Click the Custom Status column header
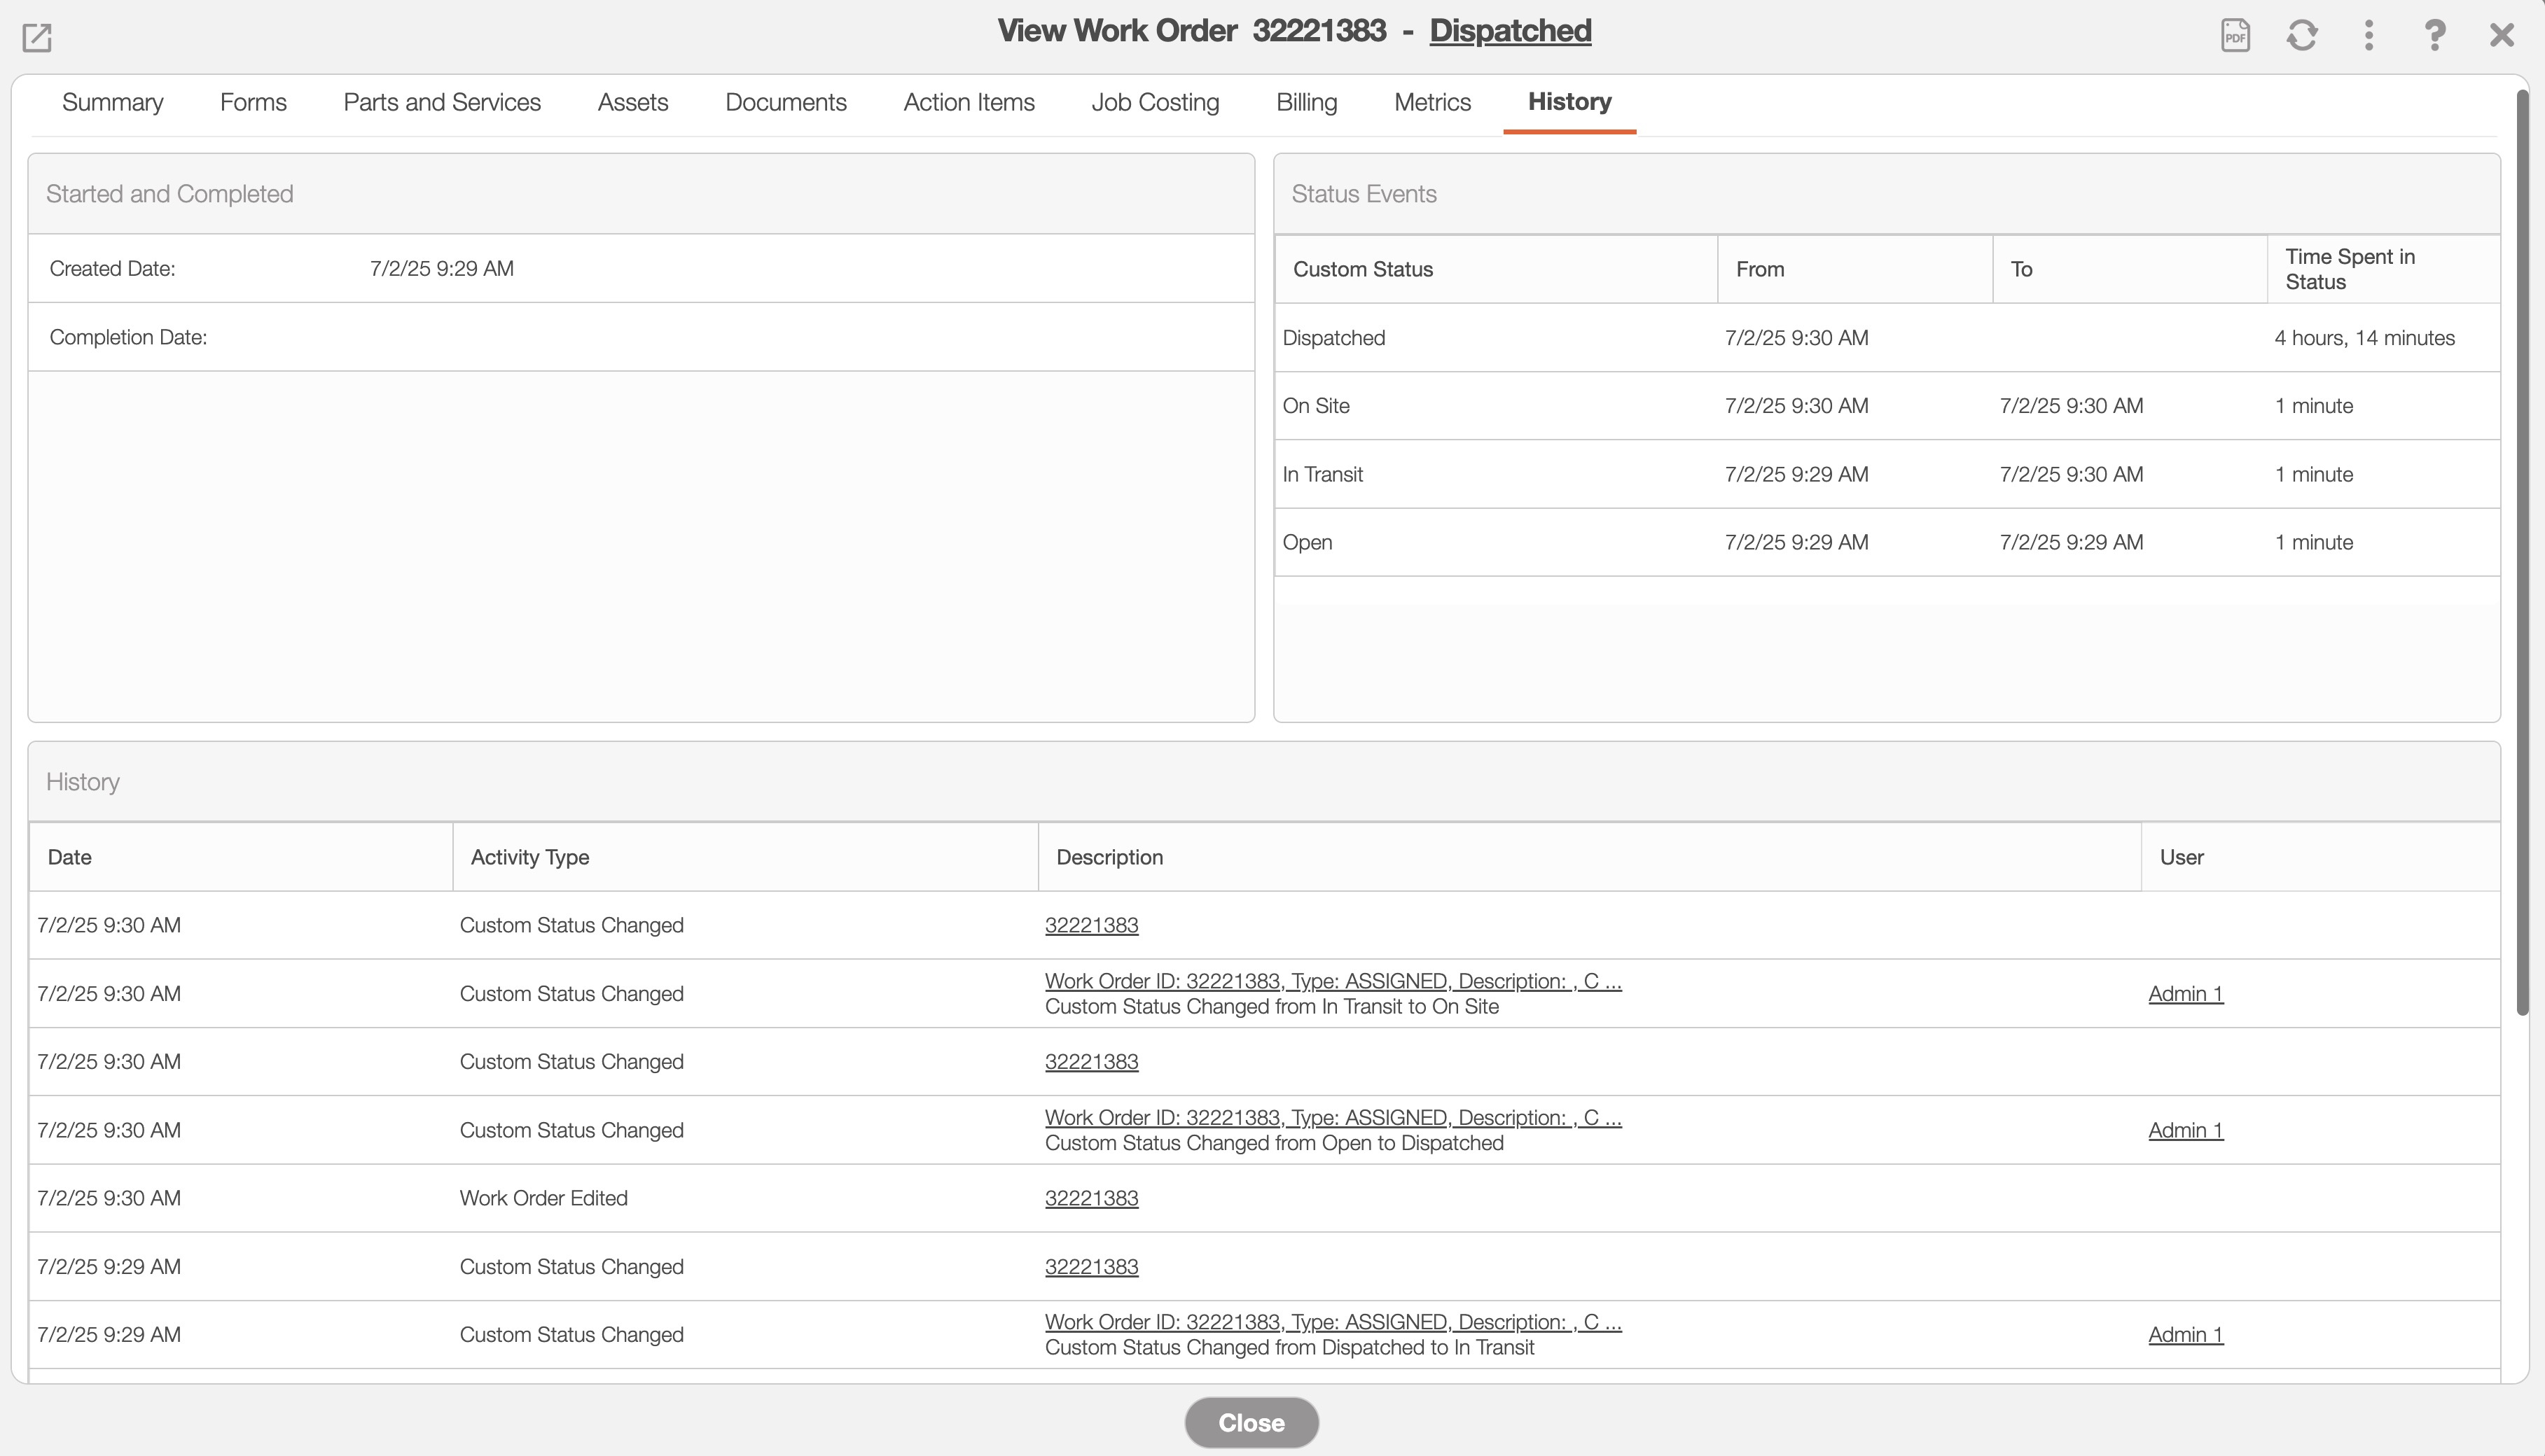The width and height of the screenshot is (2545, 1456). [1363, 269]
